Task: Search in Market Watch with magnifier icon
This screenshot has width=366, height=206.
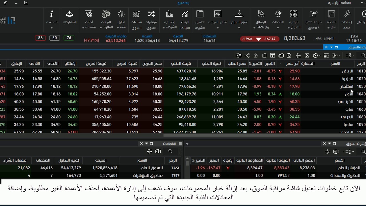Action: [363, 56]
